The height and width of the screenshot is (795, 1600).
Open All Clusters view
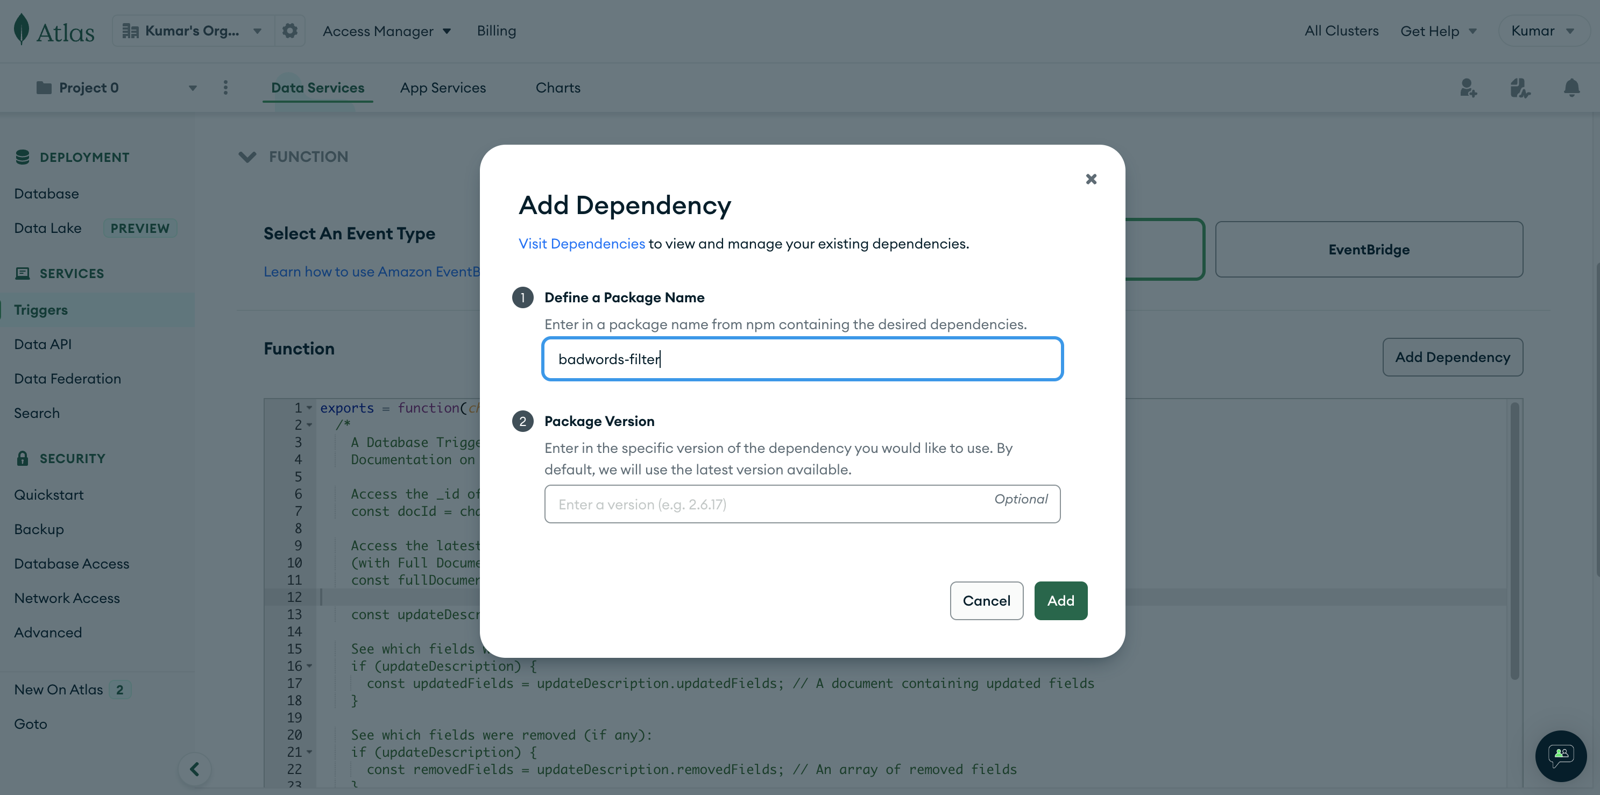tap(1341, 31)
